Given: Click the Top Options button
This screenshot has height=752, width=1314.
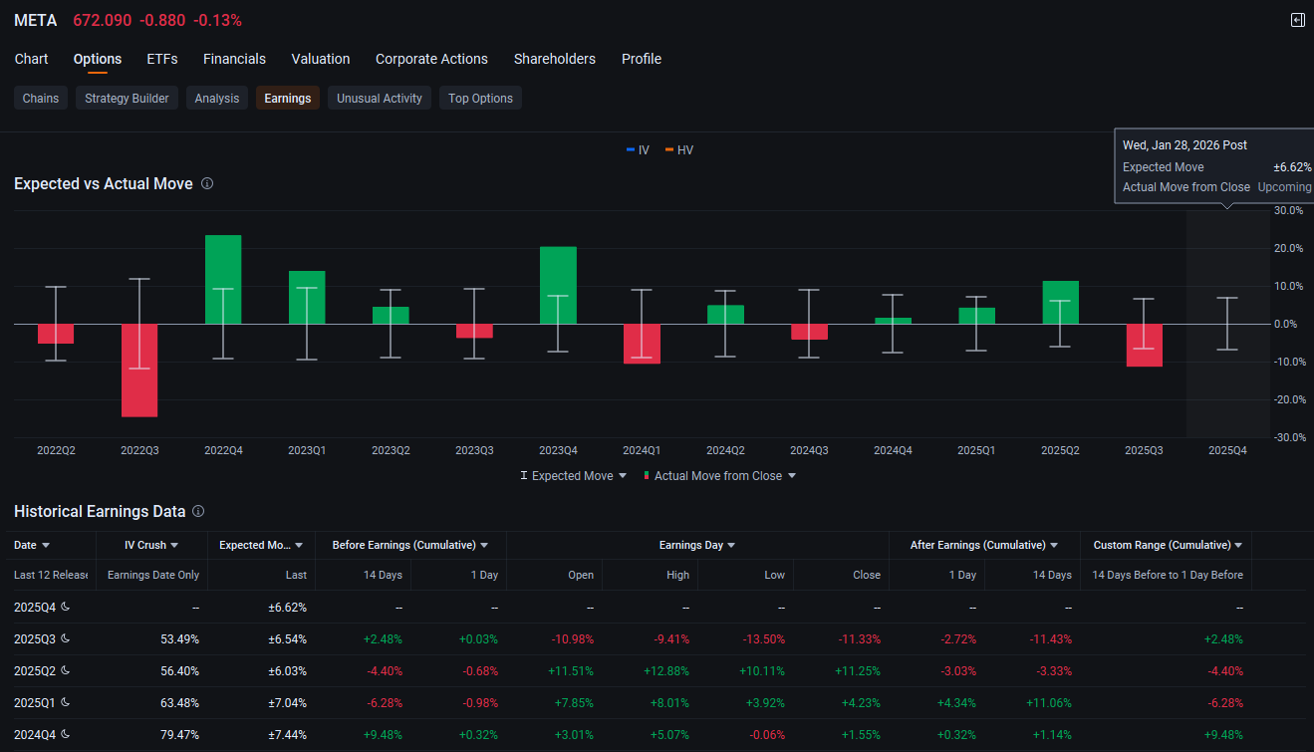Looking at the screenshot, I should coord(480,98).
